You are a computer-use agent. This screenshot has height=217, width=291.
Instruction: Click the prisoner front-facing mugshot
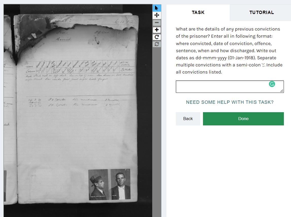coord(120,184)
